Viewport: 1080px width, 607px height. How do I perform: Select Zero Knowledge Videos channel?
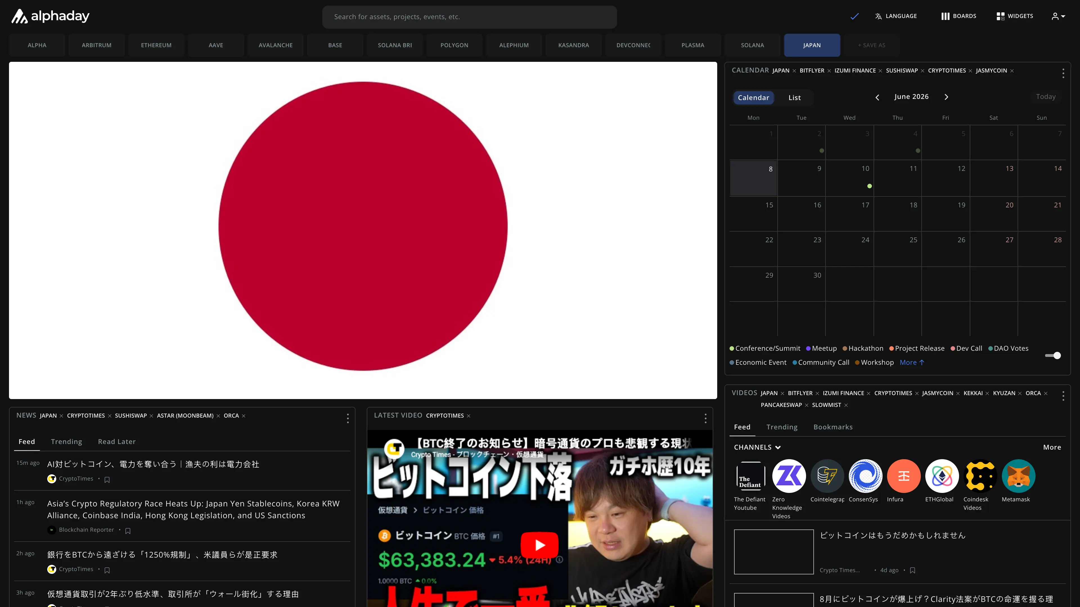pyautogui.click(x=789, y=476)
